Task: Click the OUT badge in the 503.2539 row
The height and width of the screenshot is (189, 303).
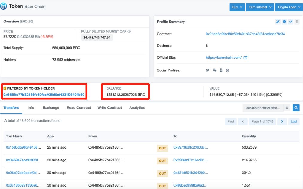Action: (162, 148)
